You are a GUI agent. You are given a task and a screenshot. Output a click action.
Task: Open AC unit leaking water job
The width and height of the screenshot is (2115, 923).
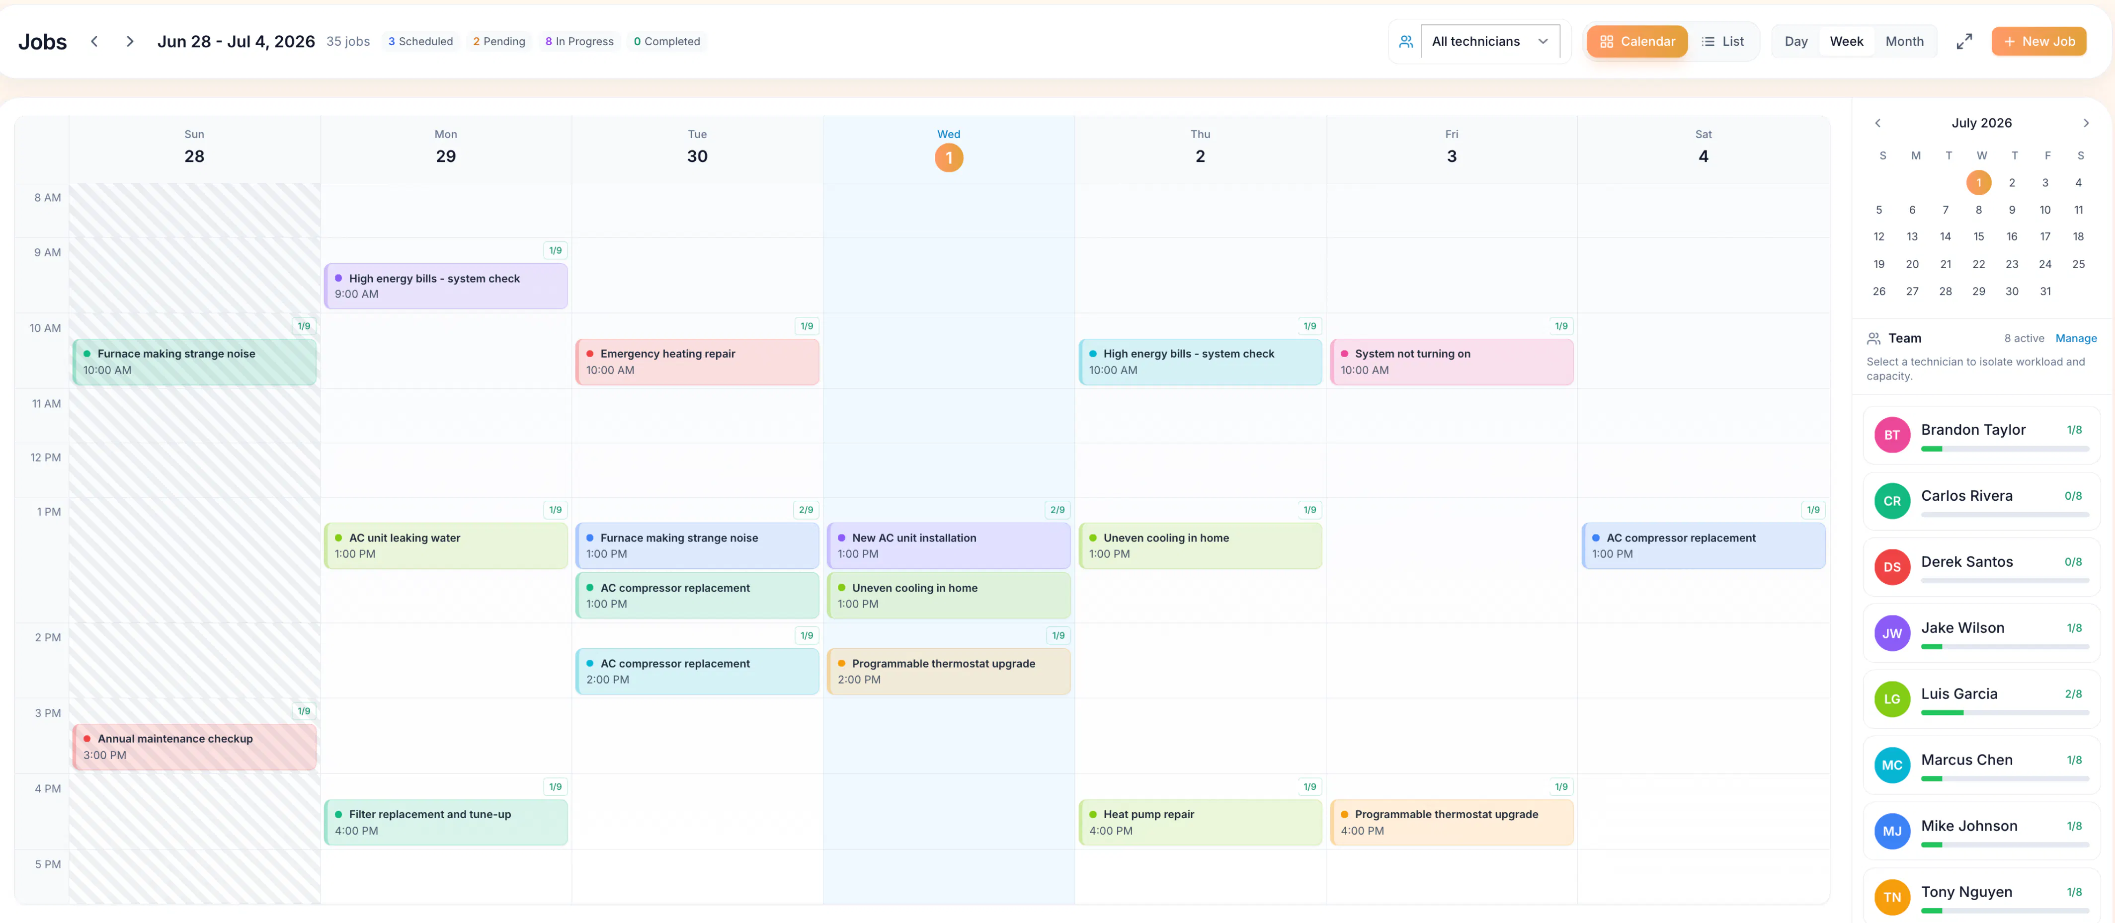446,545
